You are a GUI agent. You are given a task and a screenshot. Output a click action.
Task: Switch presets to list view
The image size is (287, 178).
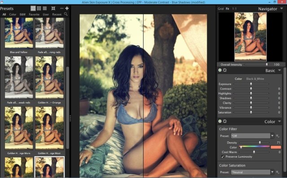click(45, 8)
